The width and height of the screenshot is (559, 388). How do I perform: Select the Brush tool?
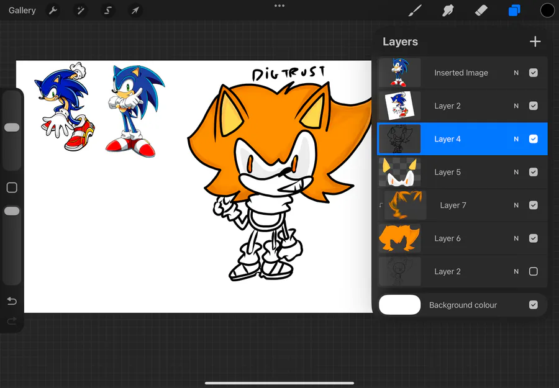point(415,11)
